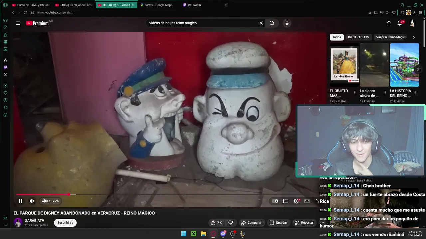Screen dimensions: 426x239
Task: Open YouTube notifications bell
Action: tap(400, 23)
